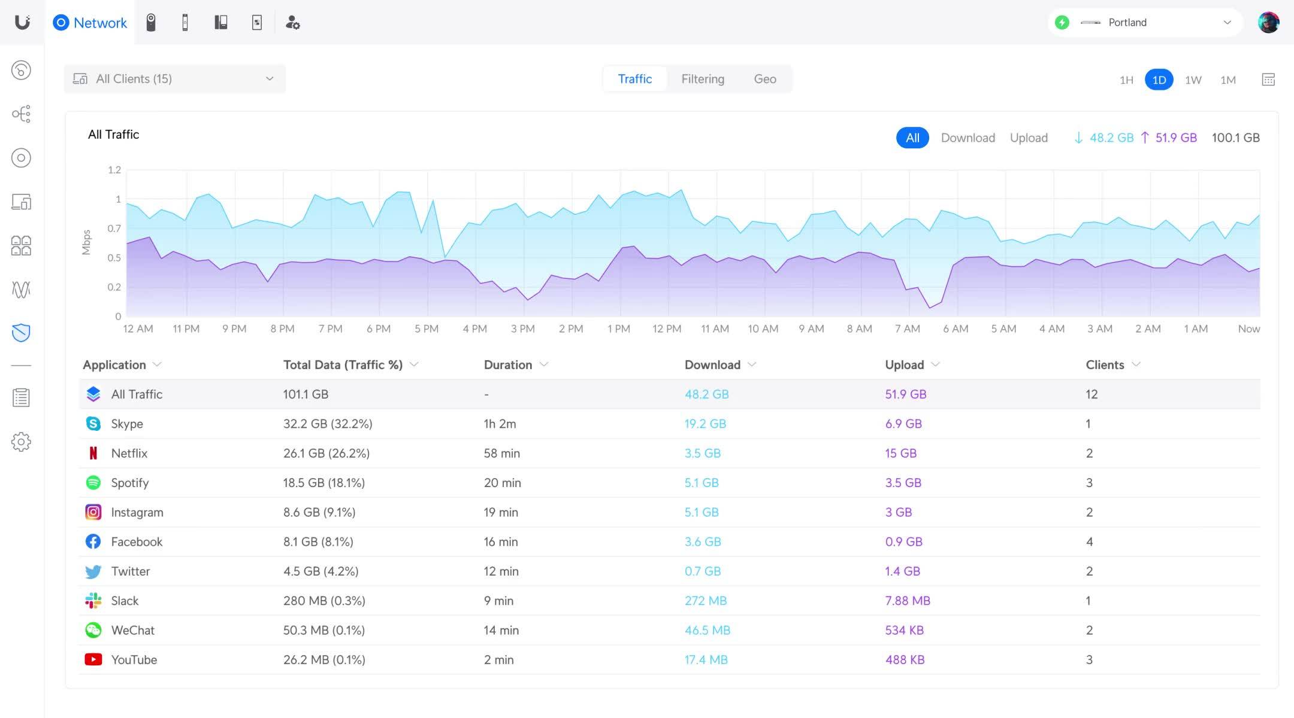
Task: Expand the All Clients dropdown
Action: 174,78
